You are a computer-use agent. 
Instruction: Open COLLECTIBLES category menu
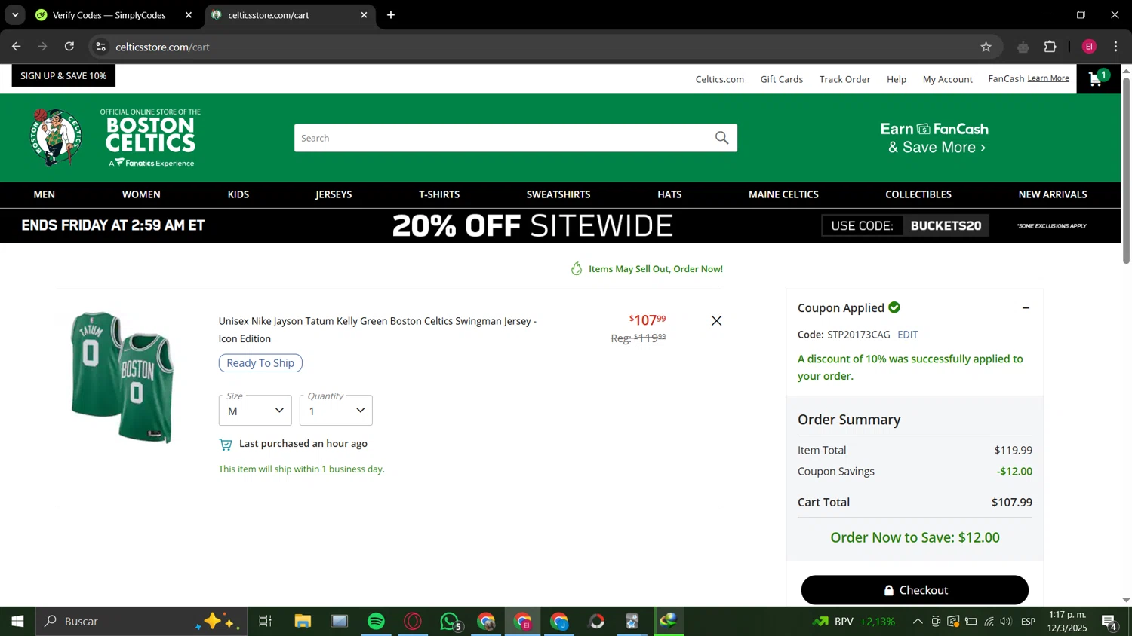point(918,194)
